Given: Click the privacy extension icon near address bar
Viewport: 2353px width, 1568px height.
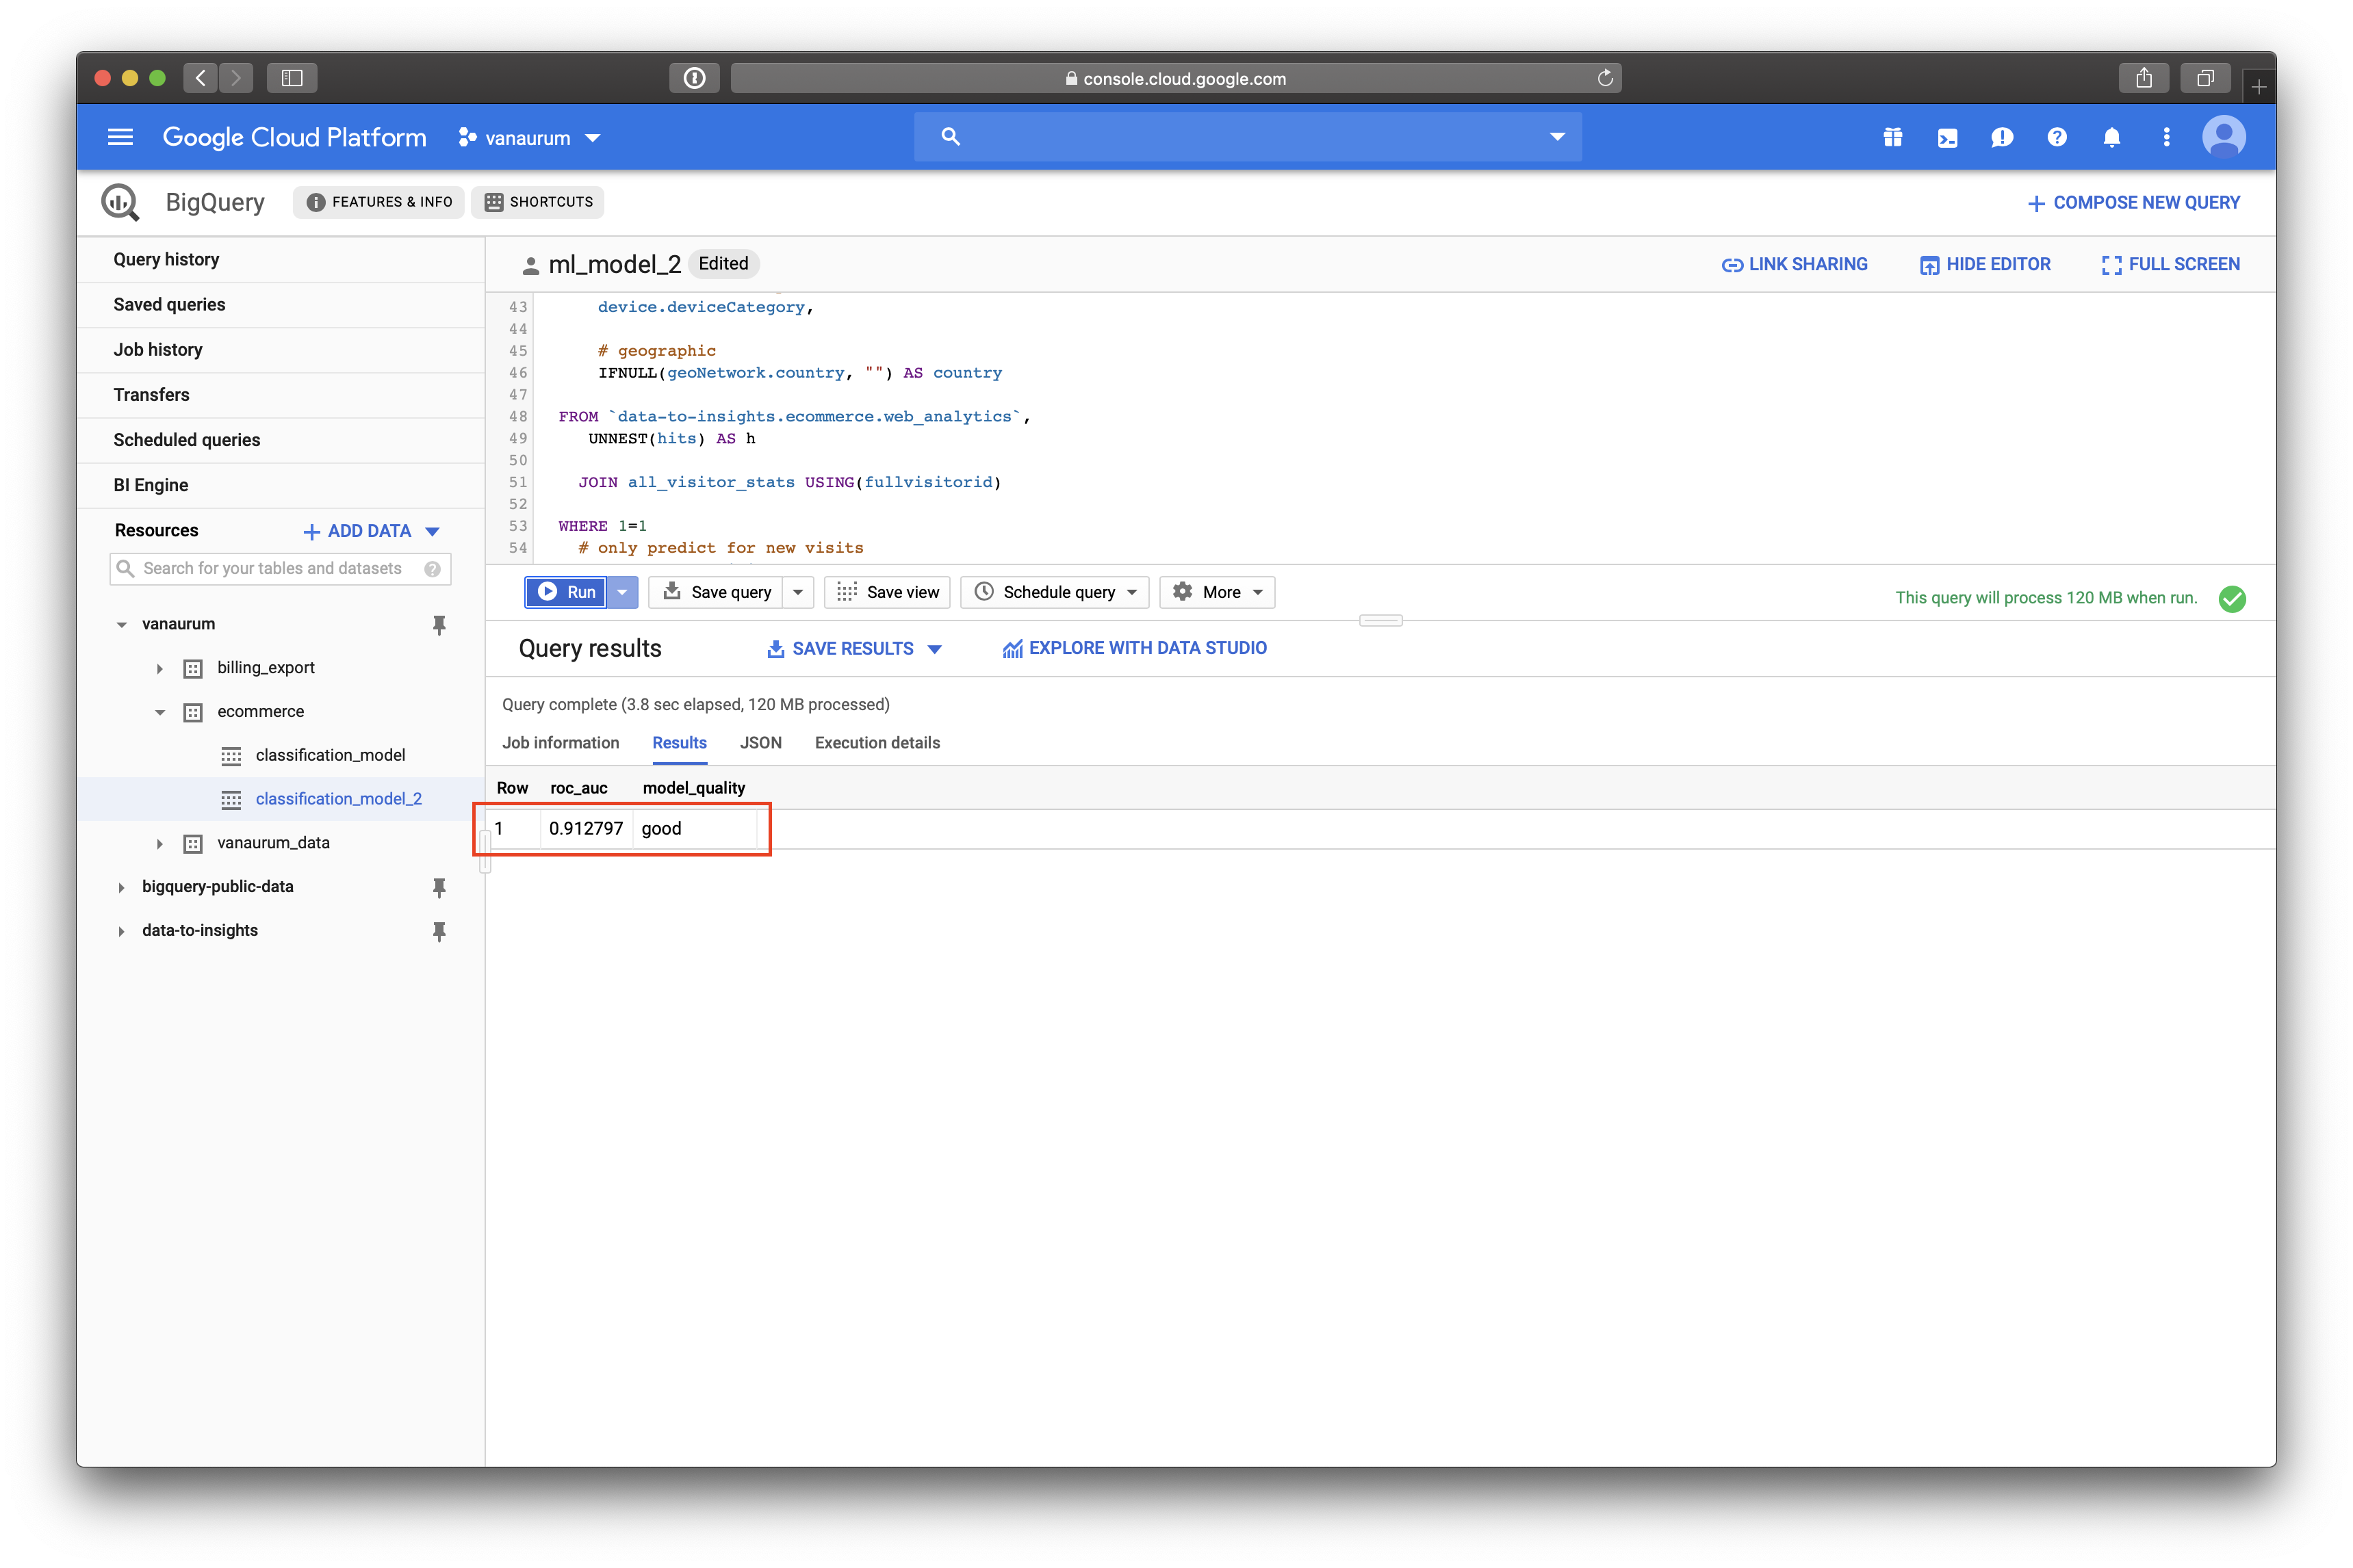Looking at the screenshot, I should 694,78.
